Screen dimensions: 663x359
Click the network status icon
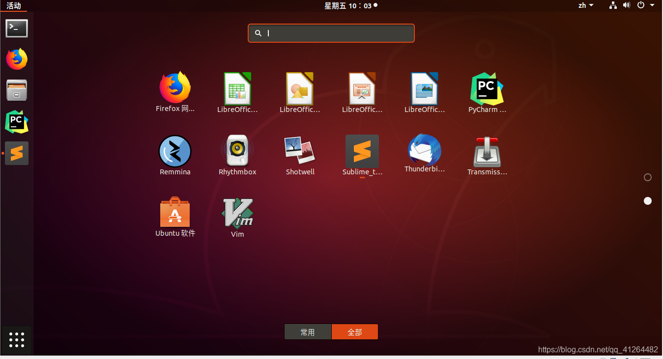(x=613, y=5)
